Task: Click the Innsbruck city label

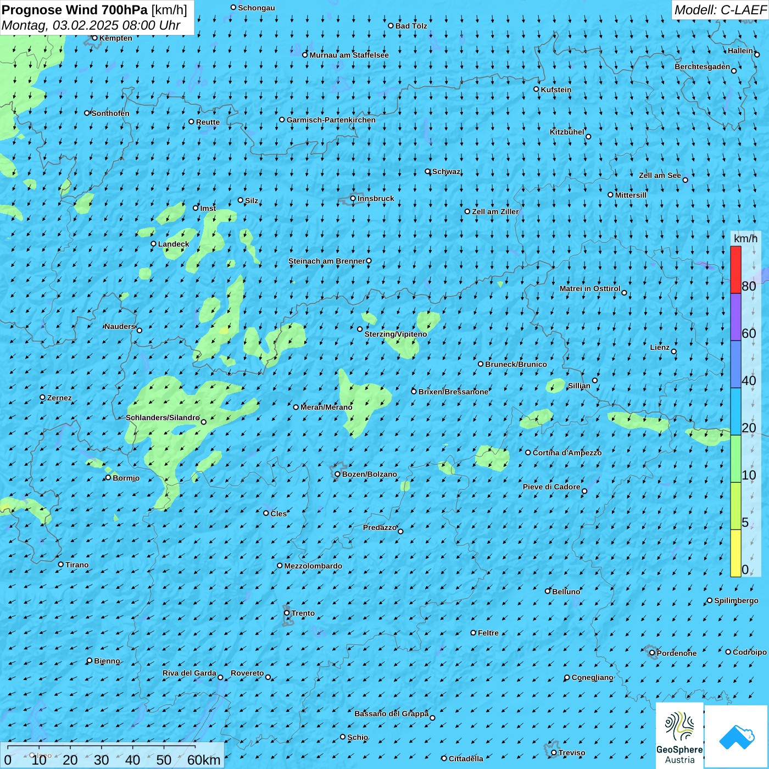Action: [x=376, y=198]
